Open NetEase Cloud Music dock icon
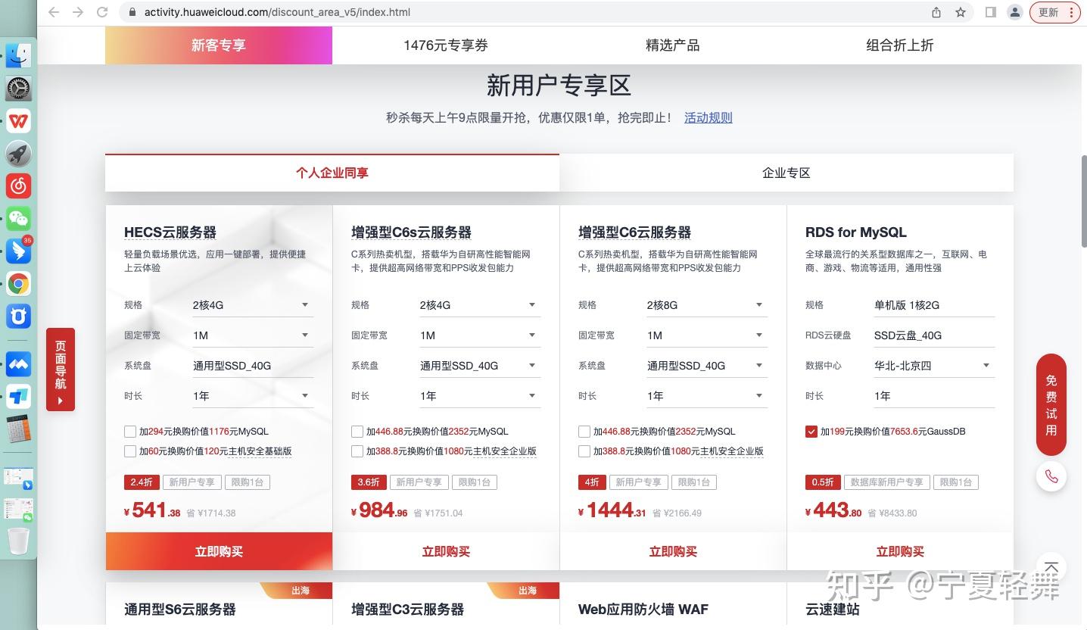Viewport: 1087px width, 630px height. 18,186
